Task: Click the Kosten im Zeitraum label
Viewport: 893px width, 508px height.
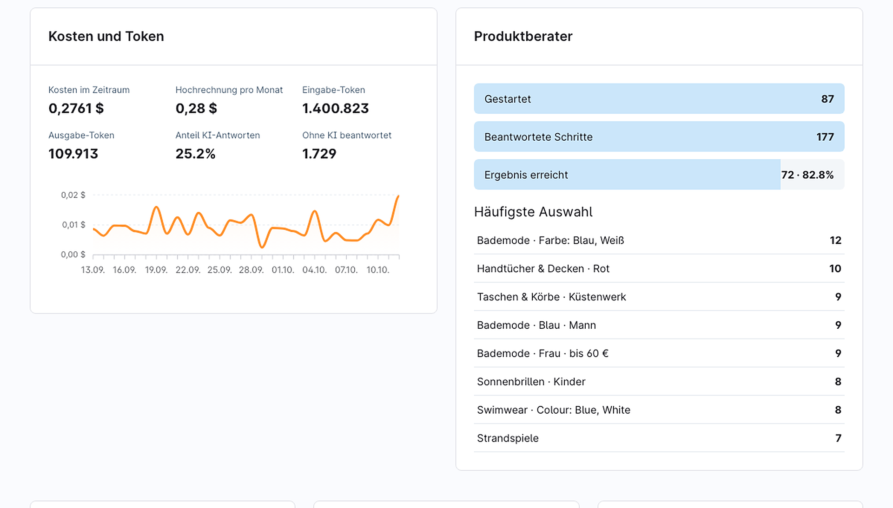Action: click(89, 90)
